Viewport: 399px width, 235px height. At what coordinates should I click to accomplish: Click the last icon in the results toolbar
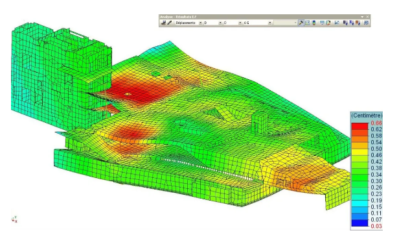click(366, 23)
